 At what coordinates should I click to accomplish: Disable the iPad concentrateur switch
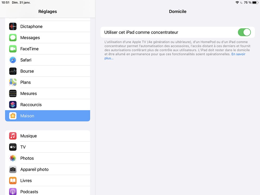pos(244,32)
